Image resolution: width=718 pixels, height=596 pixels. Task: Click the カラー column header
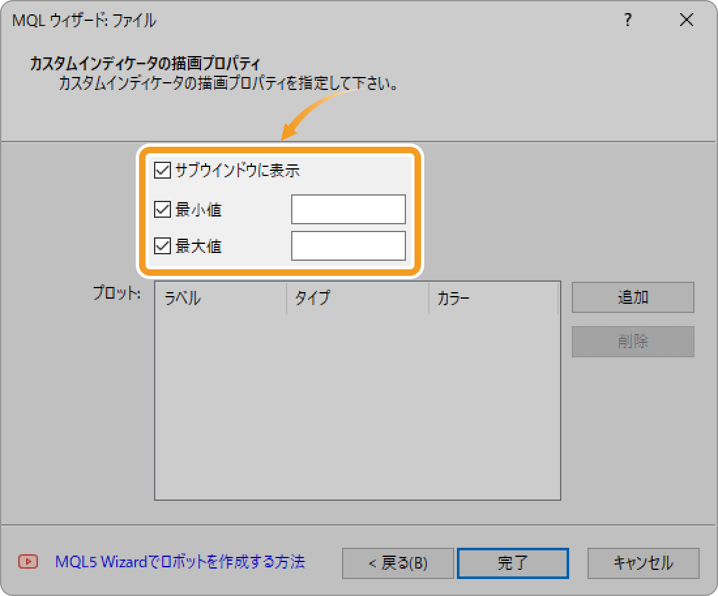(493, 298)
